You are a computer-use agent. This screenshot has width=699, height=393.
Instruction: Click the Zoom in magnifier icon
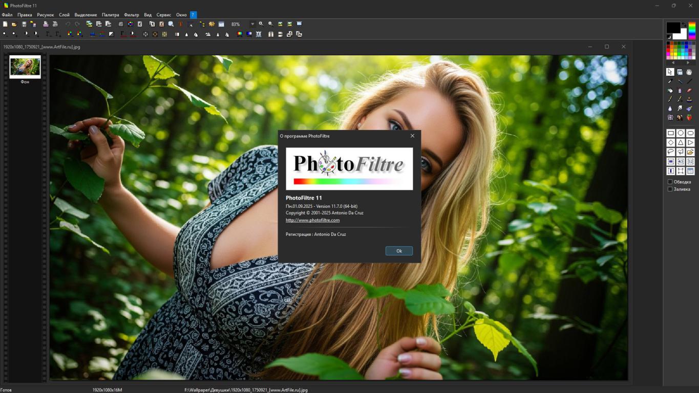pyautogui.click(x=261, y=24)
